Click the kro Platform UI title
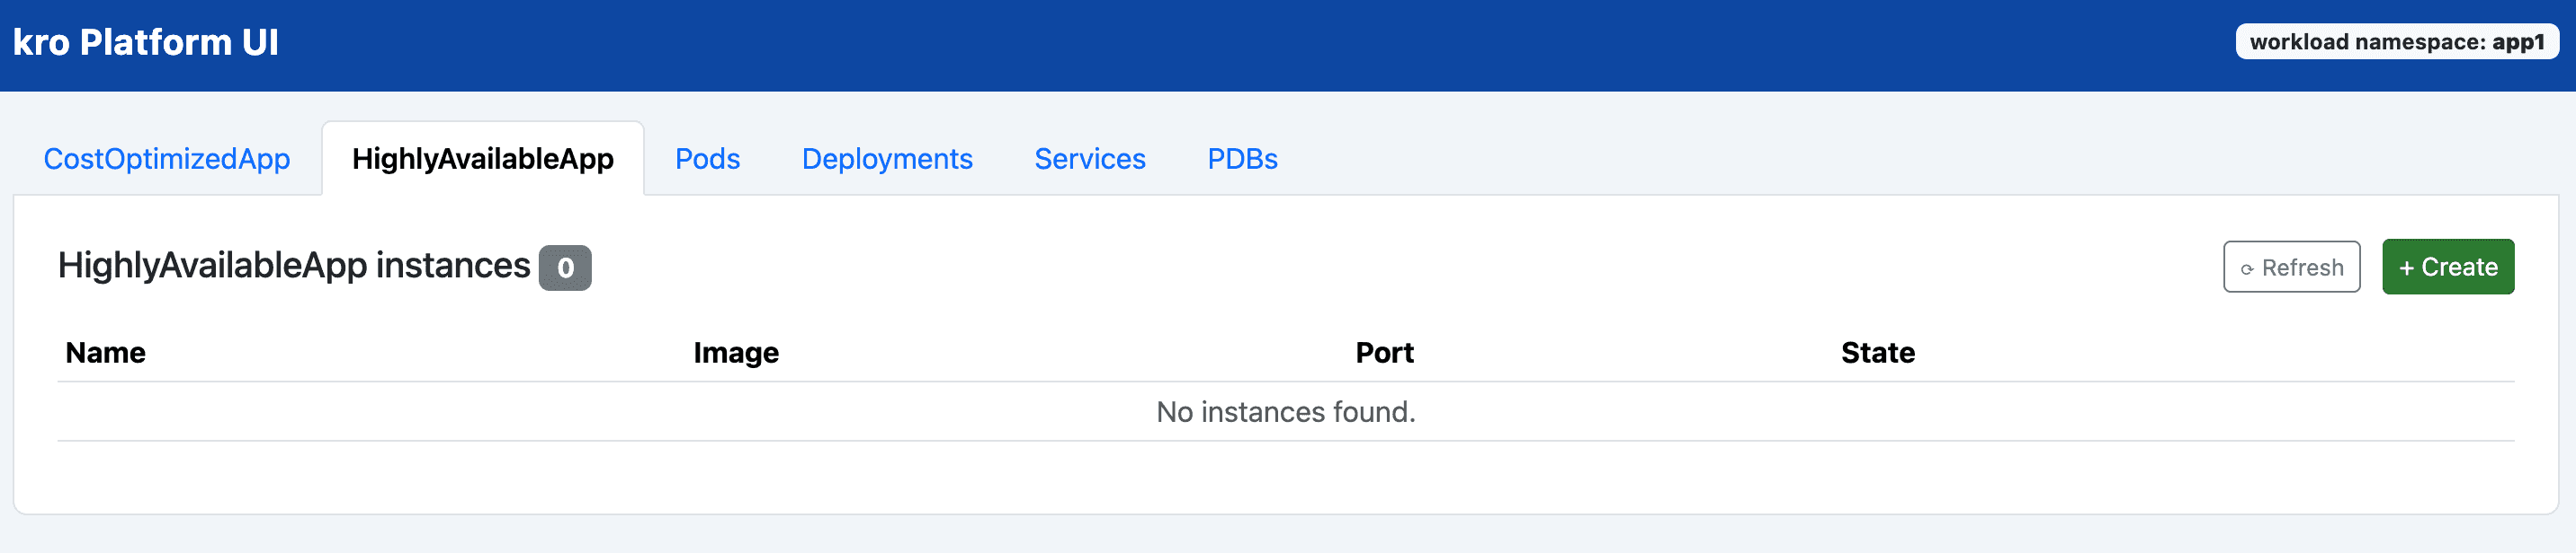This screenshot has width=2576, height=553. pyautogui.click(x=146, y=42)
